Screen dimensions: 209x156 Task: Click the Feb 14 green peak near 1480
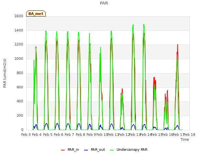tap(144, 25)
